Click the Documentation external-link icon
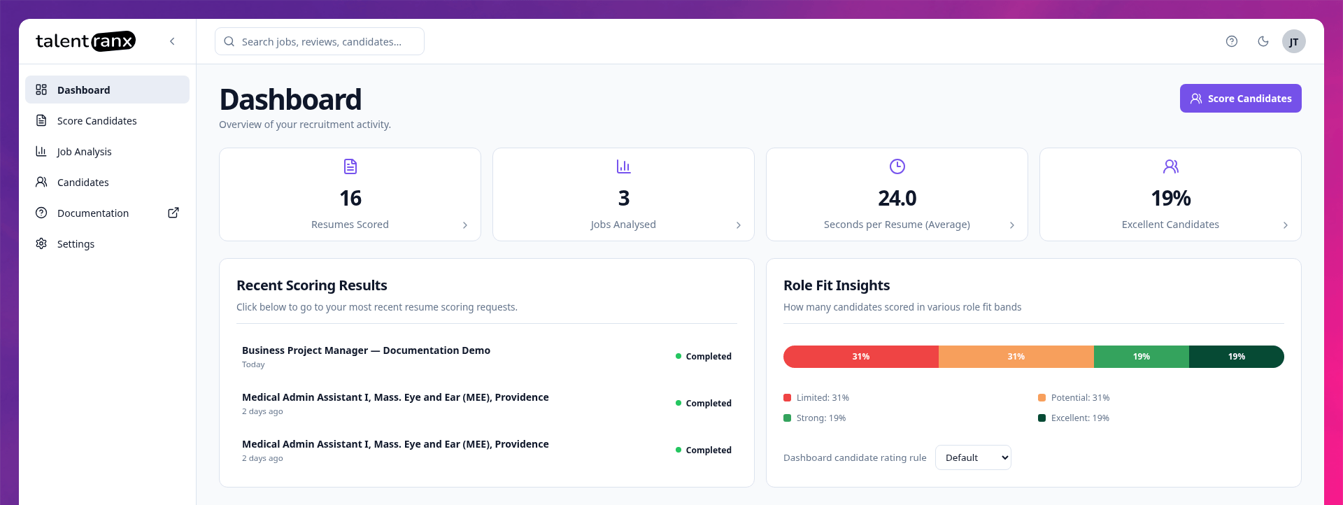 point(173,213)
